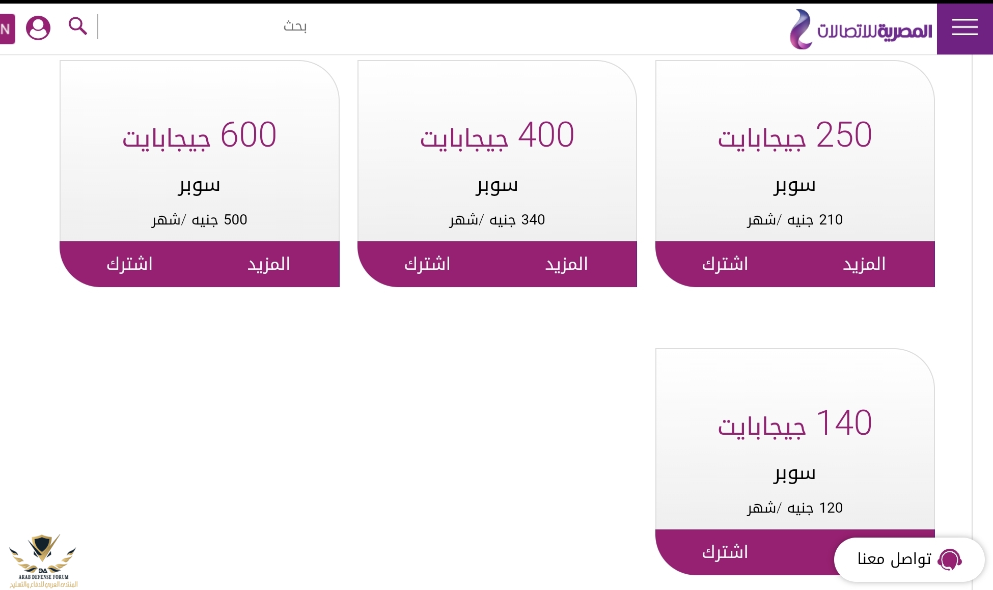This screenshot has height=590, width=993.
Task: Subscribe to the 600 GB plan
Action: (x=129, y=264)
